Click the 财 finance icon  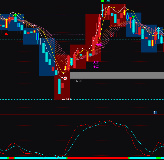click(x=155, y=113)
